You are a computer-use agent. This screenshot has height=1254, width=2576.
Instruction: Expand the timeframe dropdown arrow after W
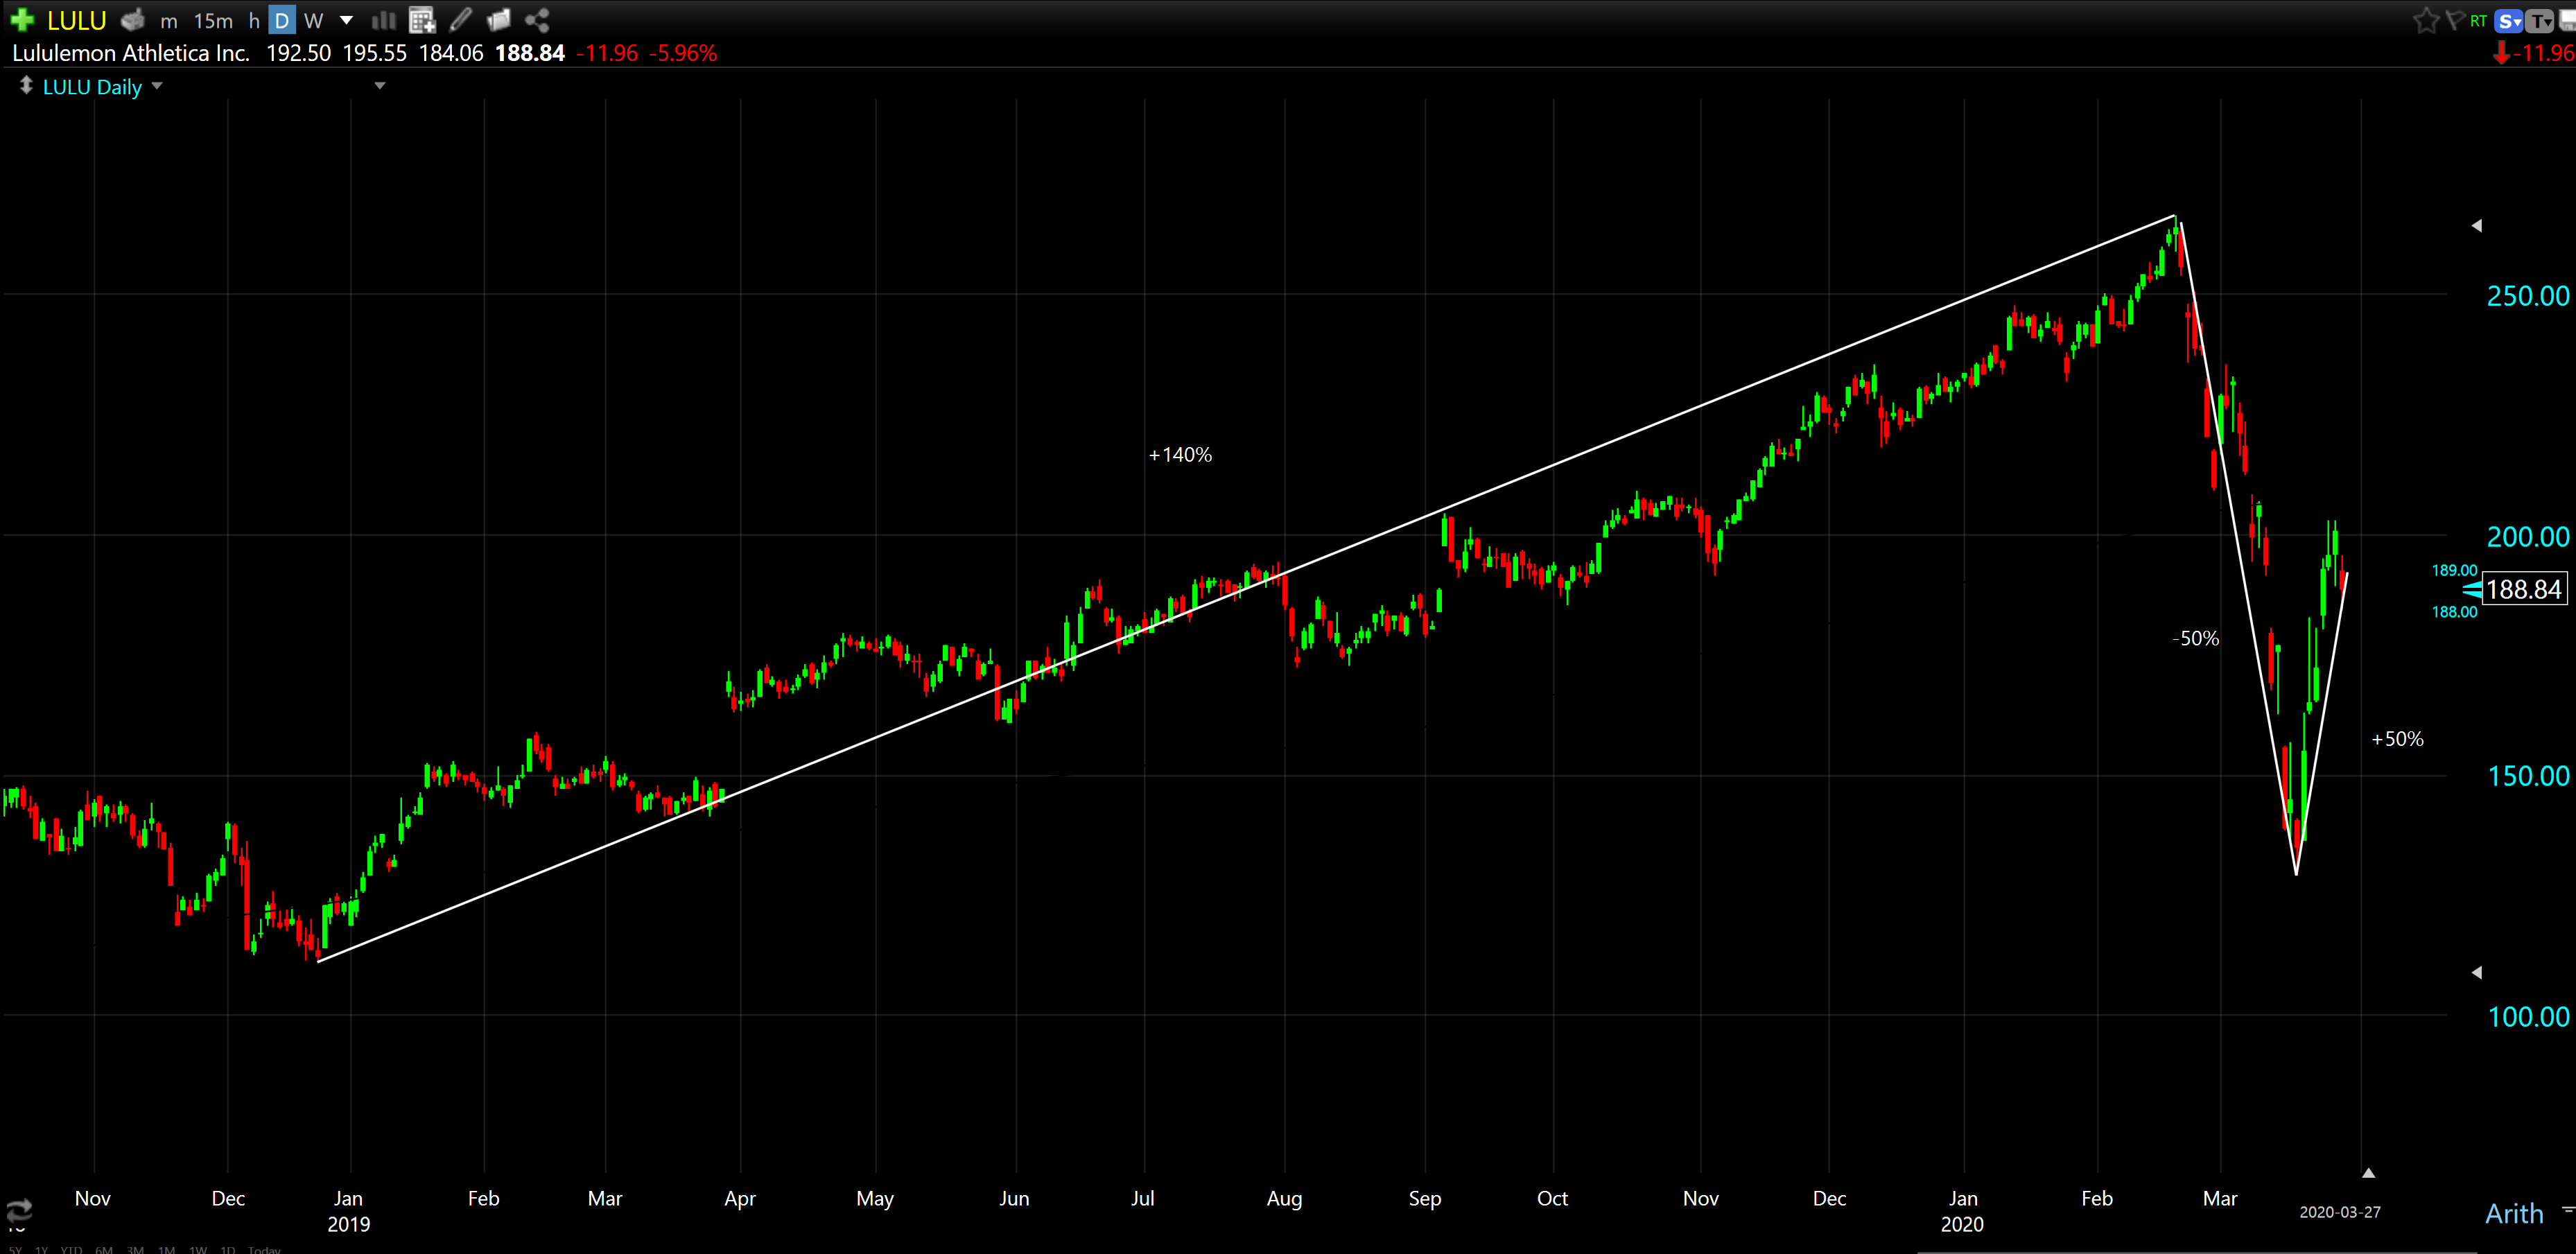coord(346,20)
